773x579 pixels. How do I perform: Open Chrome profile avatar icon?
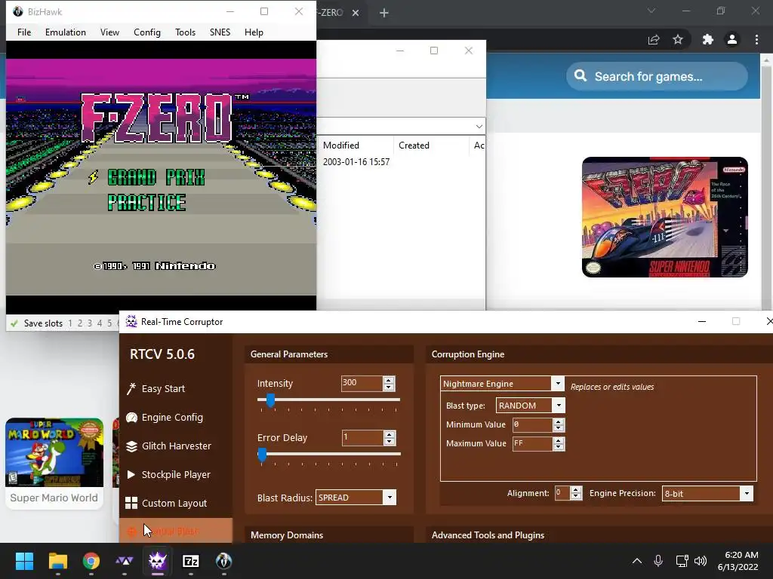point(732,39)
